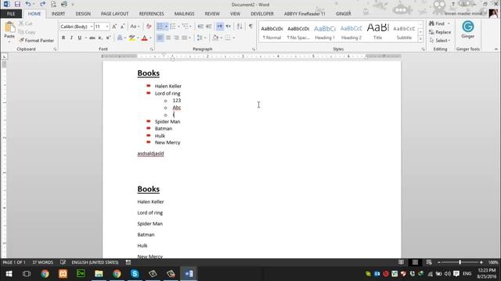Open the FILE tab
The width and height of the screenshot is (501, 281).
click(x=11, y=14)
